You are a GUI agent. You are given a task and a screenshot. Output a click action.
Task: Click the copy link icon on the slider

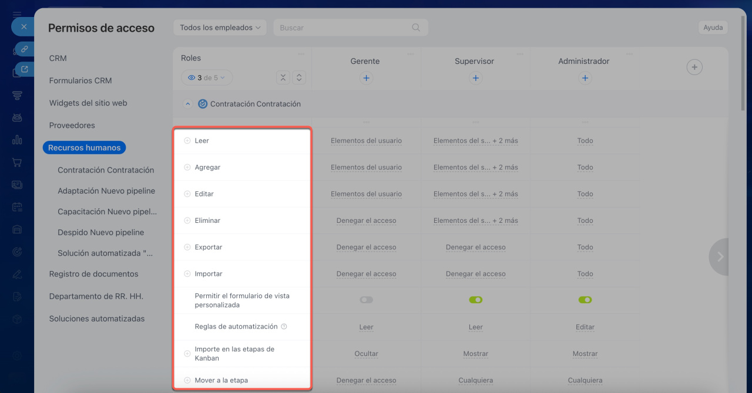point(24,49)
